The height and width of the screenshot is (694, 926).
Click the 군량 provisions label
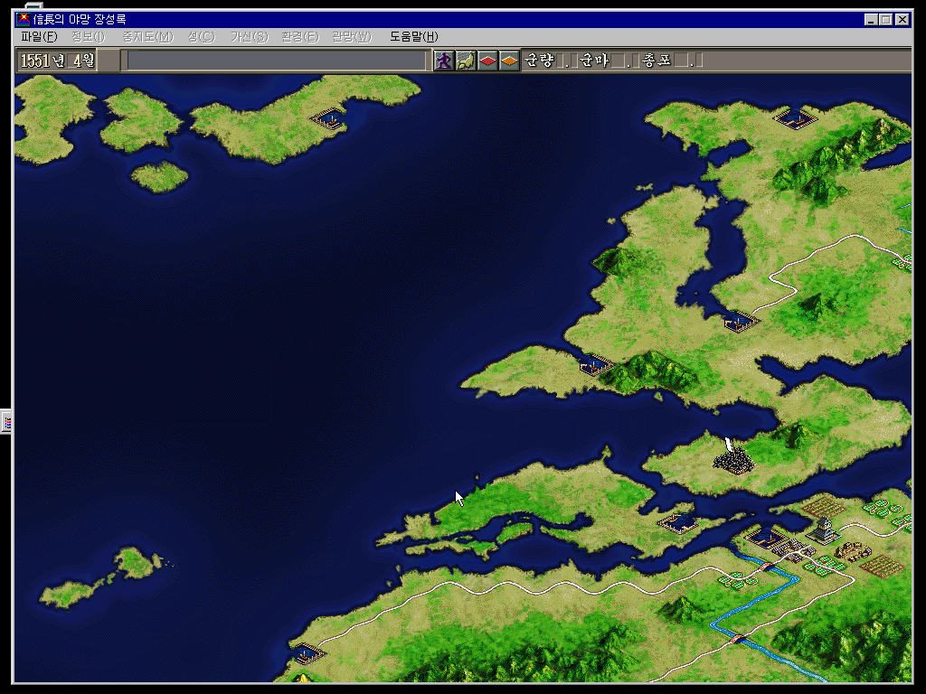coord(539,61)
